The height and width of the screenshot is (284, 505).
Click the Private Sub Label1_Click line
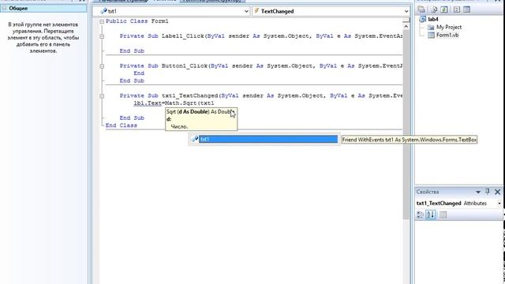click(261, 36)
